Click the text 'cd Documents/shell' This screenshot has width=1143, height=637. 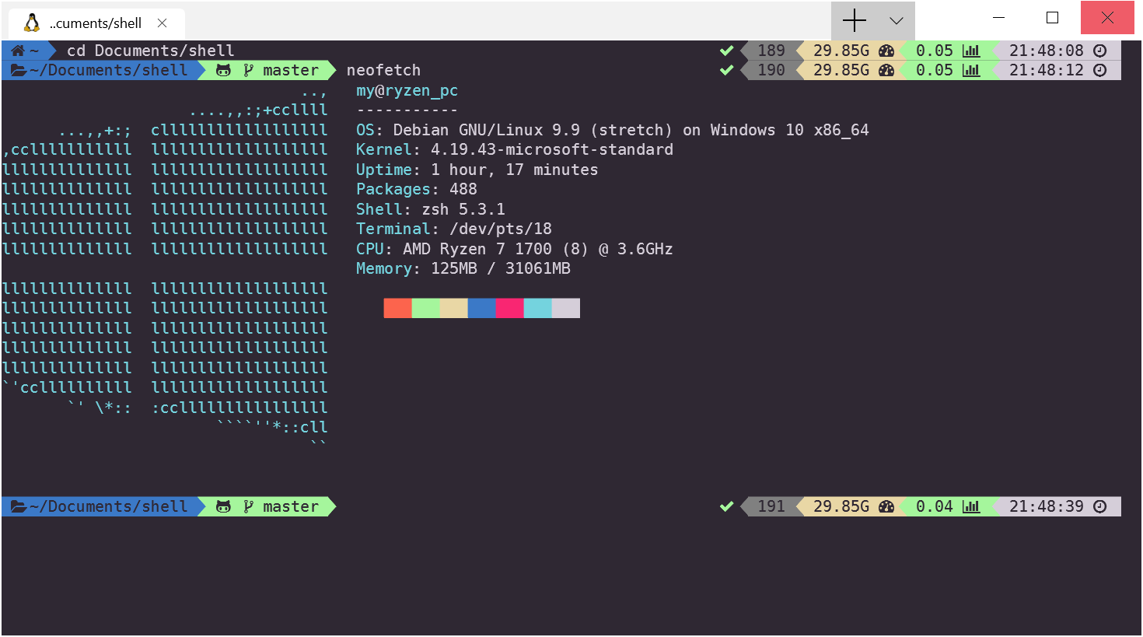click(150, 51)
